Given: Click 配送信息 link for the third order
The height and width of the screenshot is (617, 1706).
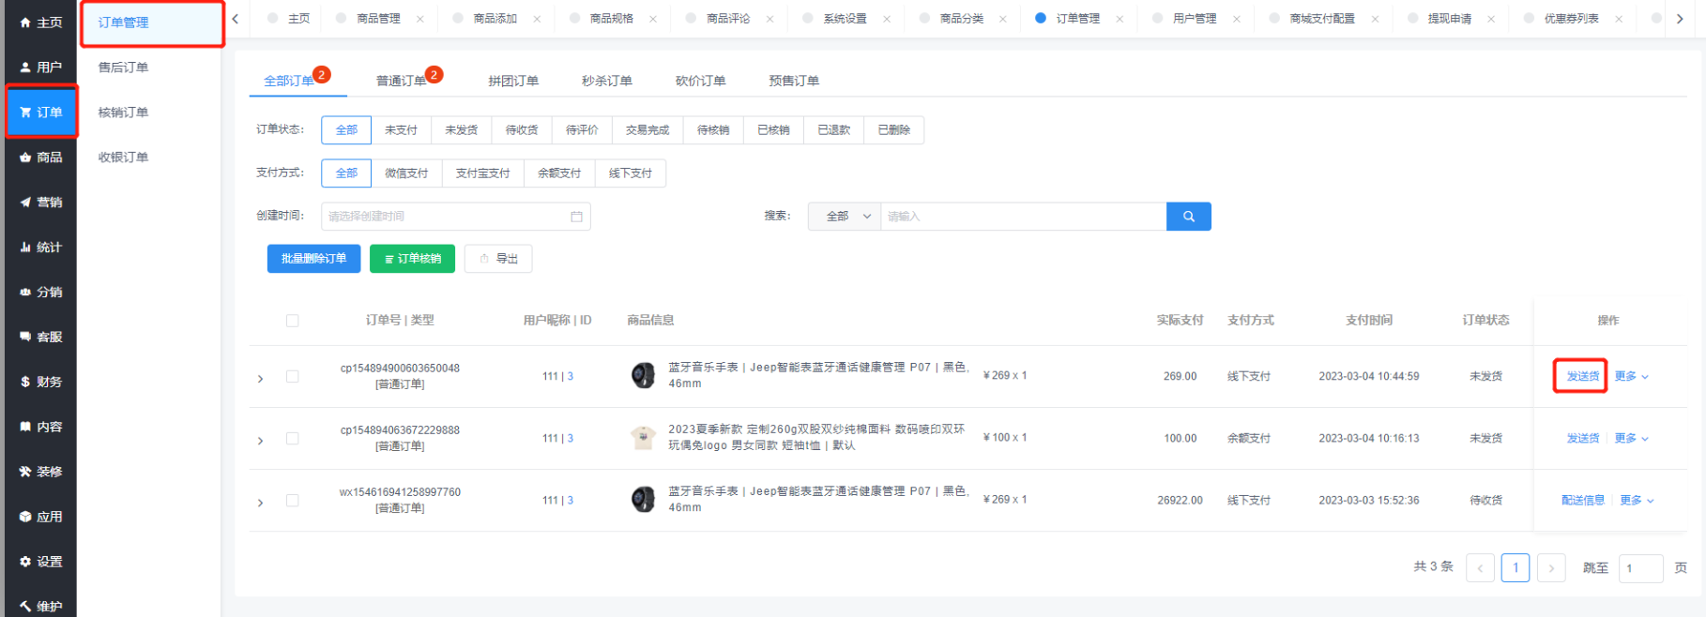Looking at the screenshot, I should click(1582, 501).
